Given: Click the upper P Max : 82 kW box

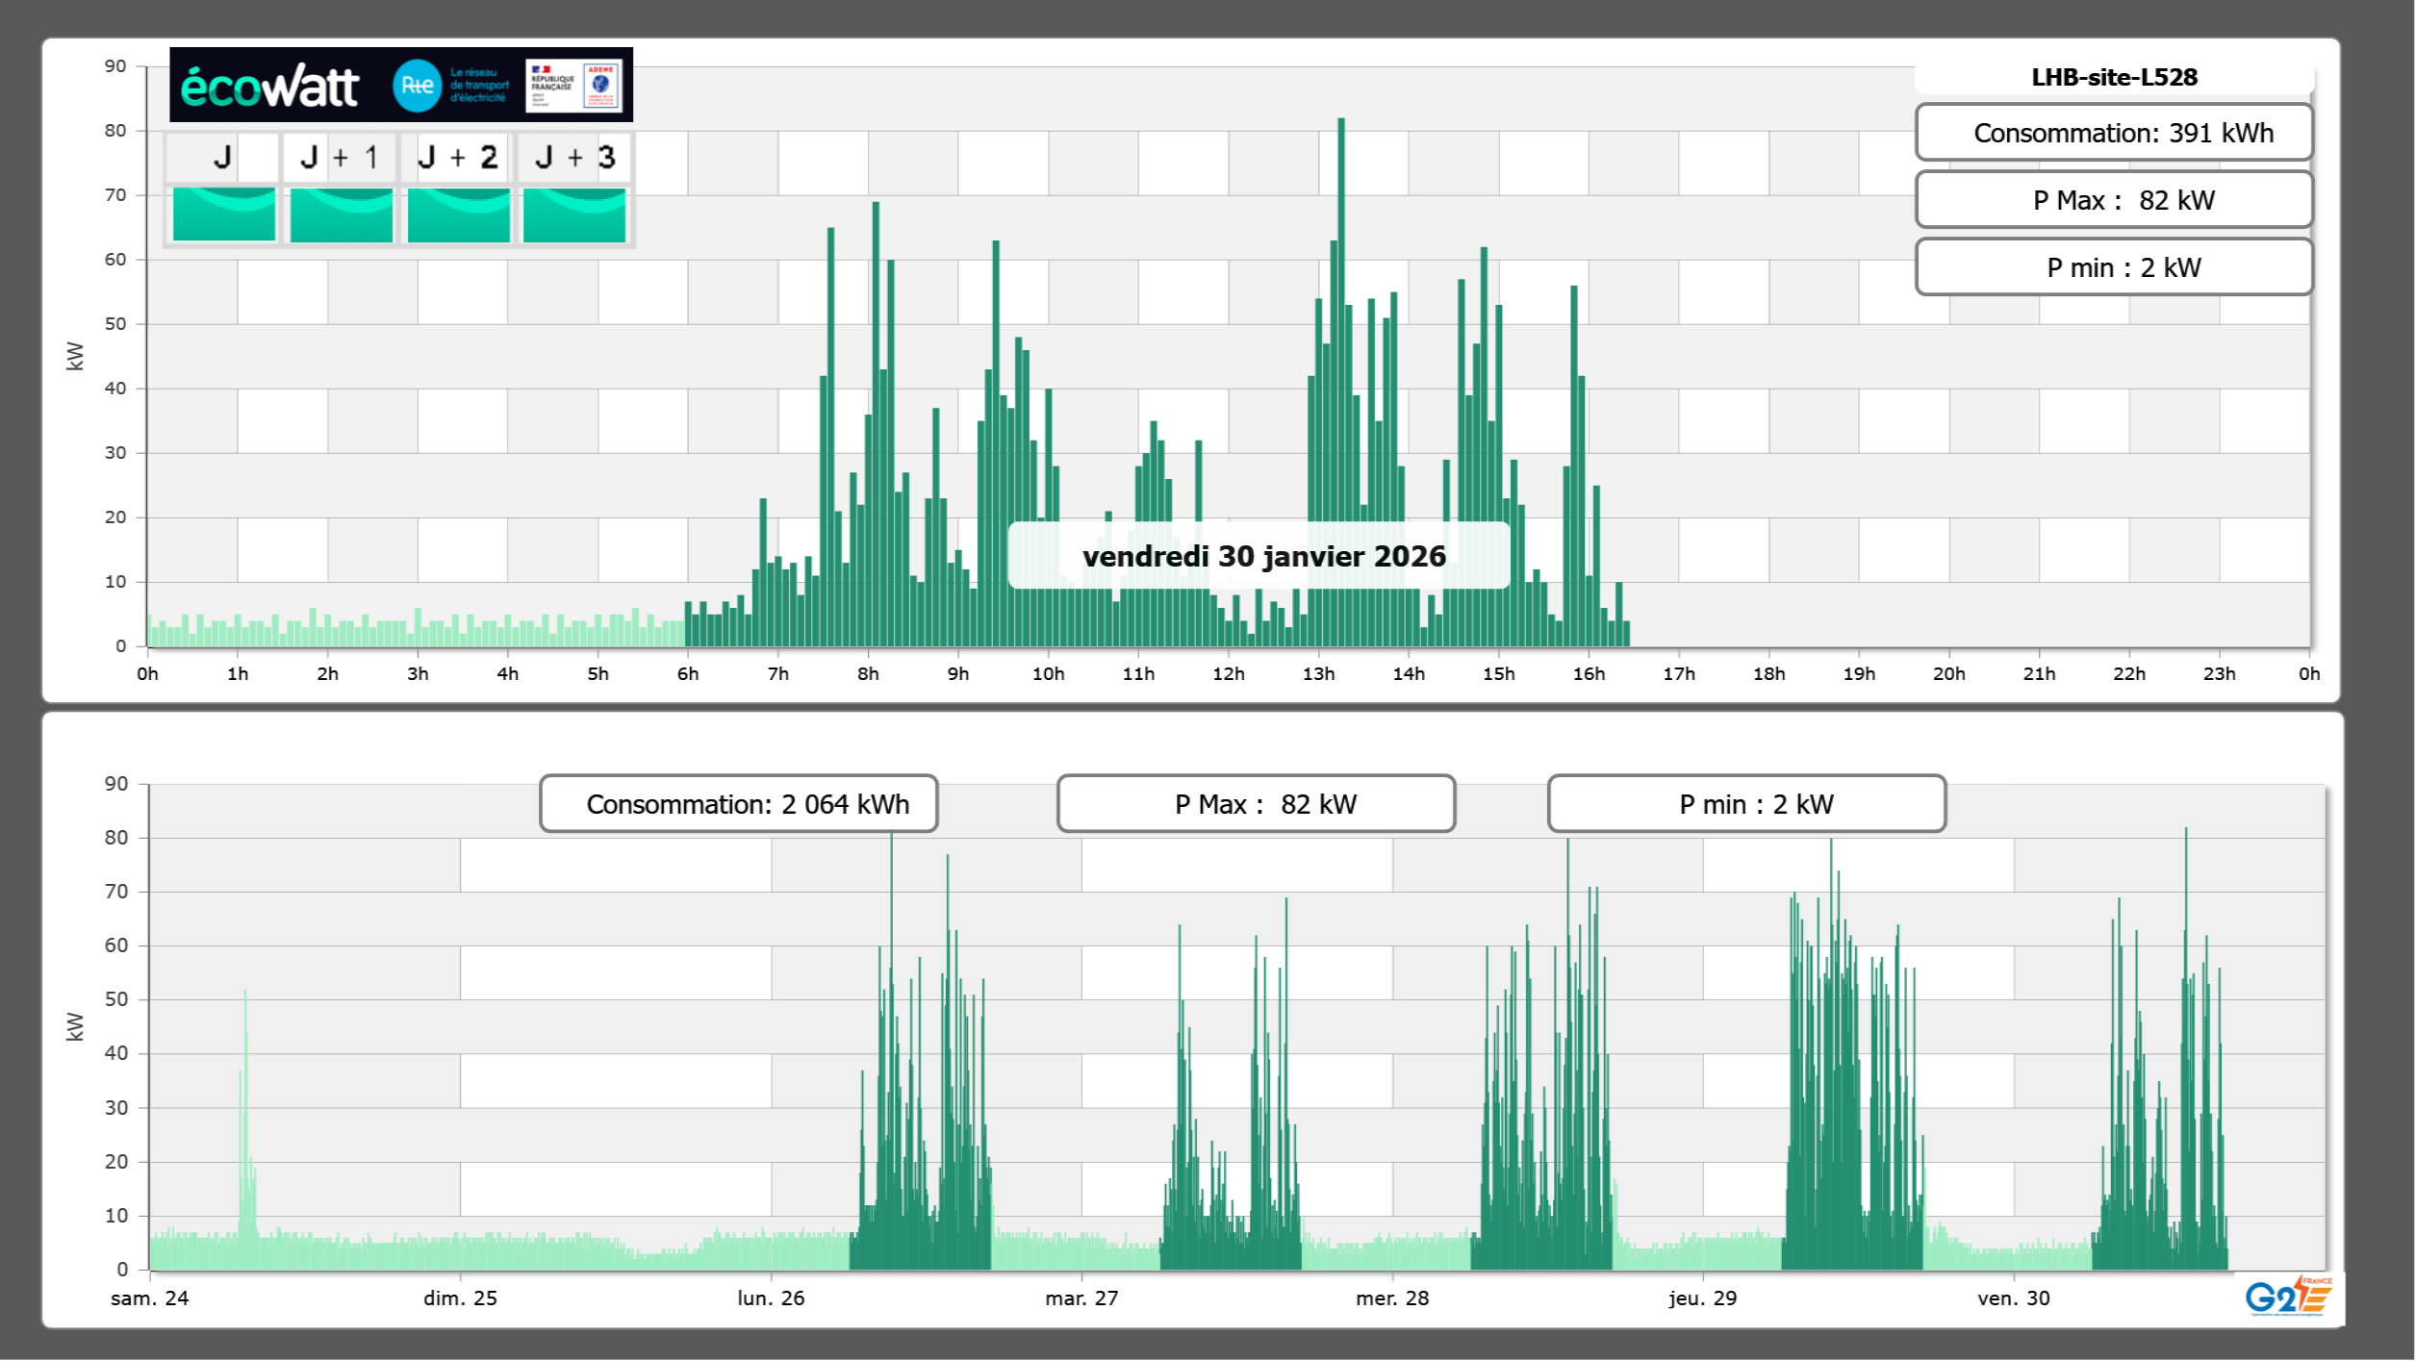Looking at the screenshot, I should click(x=2114, y=200).
